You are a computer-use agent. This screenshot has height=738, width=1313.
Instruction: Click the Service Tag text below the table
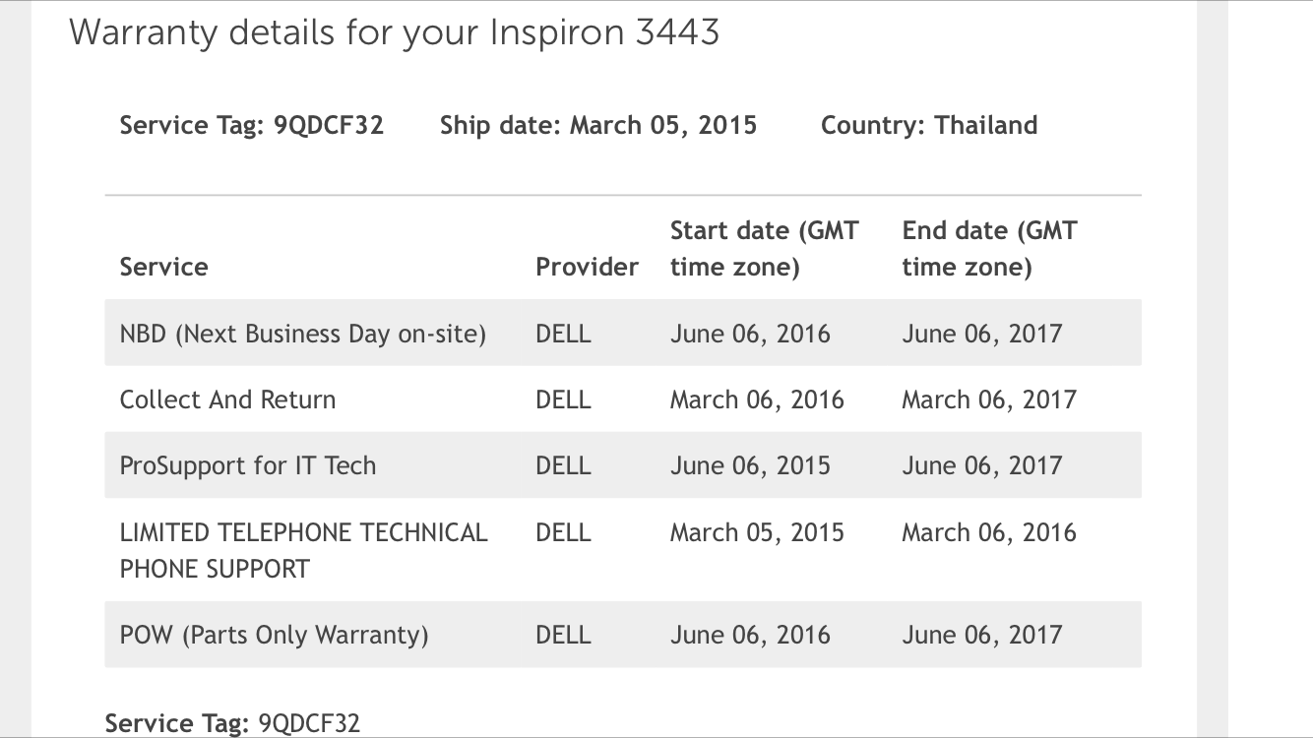point(232,723)
